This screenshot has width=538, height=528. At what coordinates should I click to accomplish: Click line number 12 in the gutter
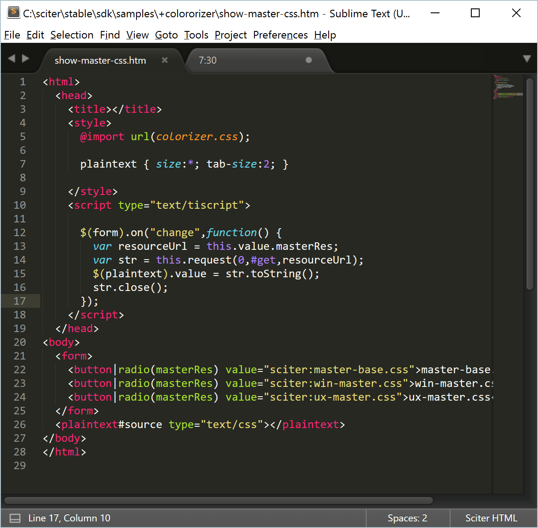pos(20,232)
